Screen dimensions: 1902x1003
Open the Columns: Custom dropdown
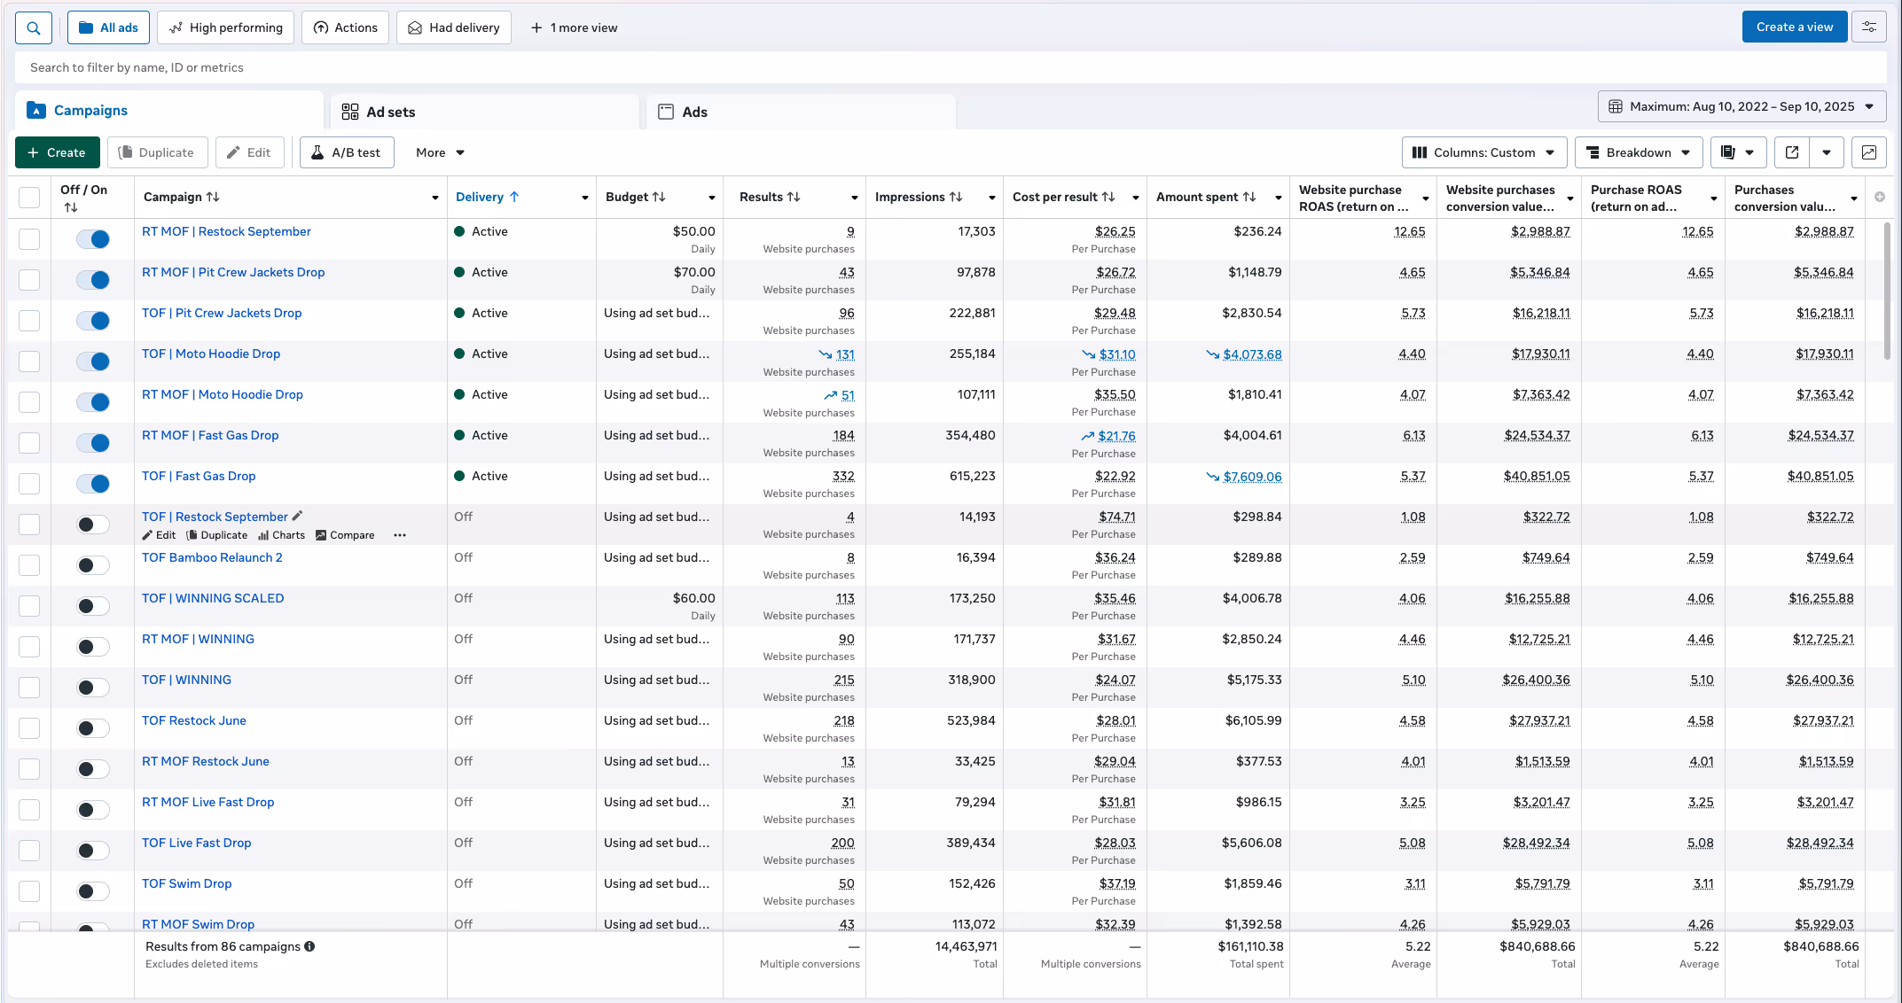click(1483, 152)
